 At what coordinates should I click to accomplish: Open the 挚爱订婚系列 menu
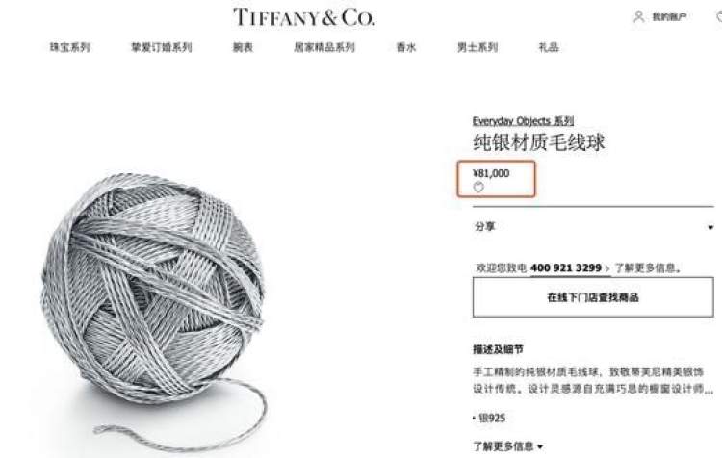click(161, 47)
